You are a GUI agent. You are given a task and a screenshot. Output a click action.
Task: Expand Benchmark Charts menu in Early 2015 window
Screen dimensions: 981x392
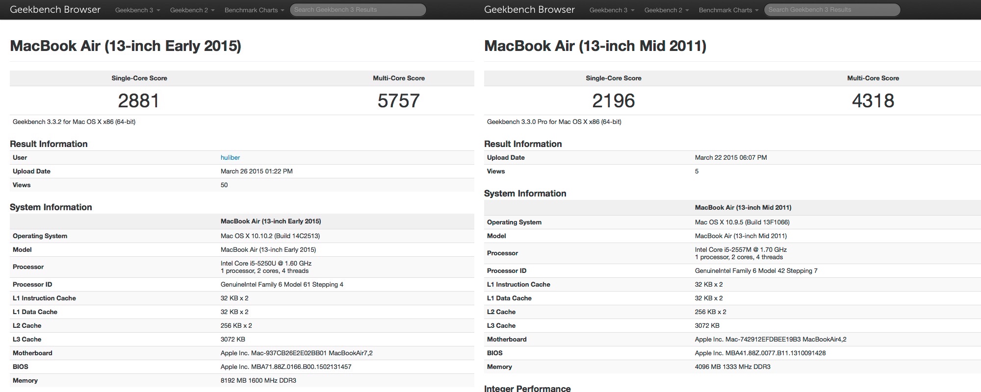[x=254, y=10]
